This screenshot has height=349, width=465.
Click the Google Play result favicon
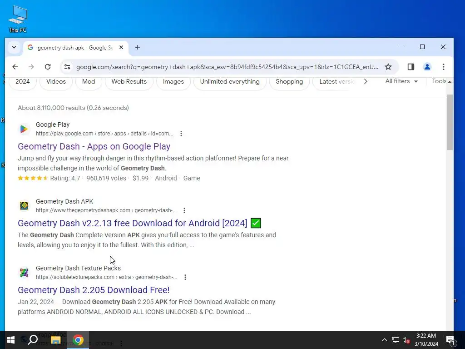pyautogui.click(x=24, y=129)
